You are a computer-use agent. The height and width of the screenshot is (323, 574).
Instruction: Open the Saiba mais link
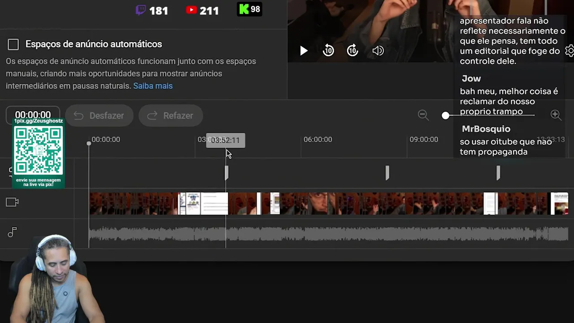click(153, 86)
